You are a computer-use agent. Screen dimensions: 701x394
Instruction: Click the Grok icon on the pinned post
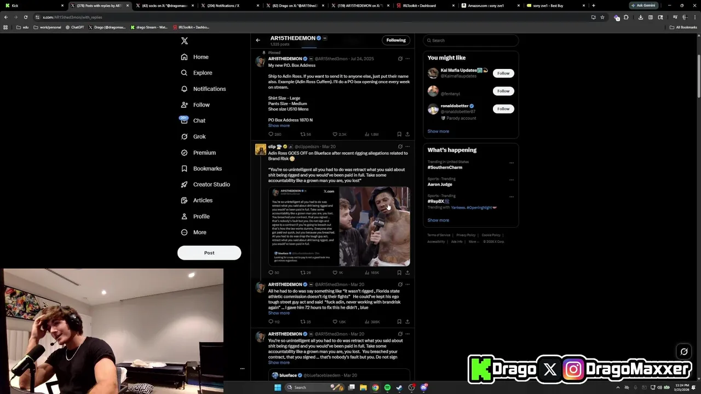click(400, 59)
